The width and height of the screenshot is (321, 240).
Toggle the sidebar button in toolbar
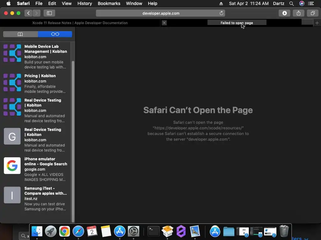(49, 13)
